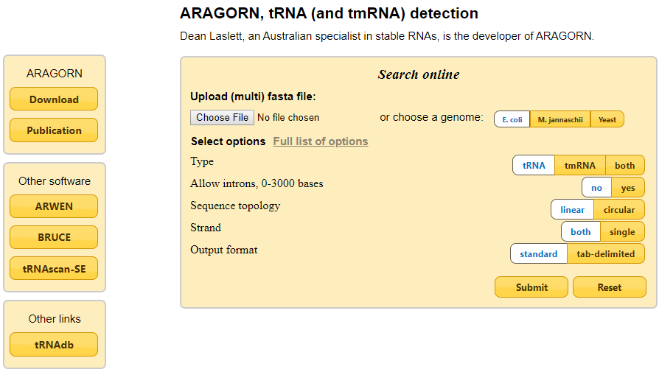This screenshot has height=372, width=659.
Task: Select tab-delimited output format
Action: (x=606, y=254)
